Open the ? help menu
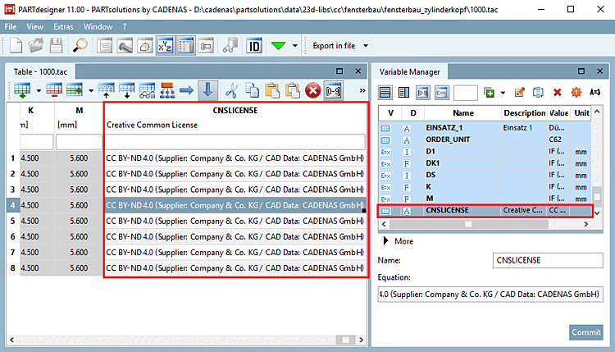Screen dimensions: 615x352 click(125, 27)
